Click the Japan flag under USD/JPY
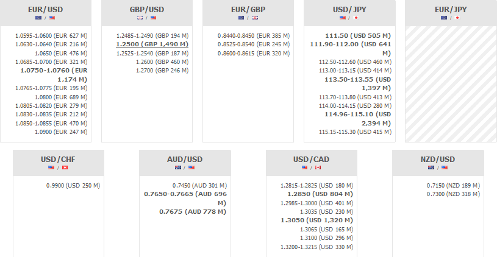 pyautogui.click(x=357, y=18)
